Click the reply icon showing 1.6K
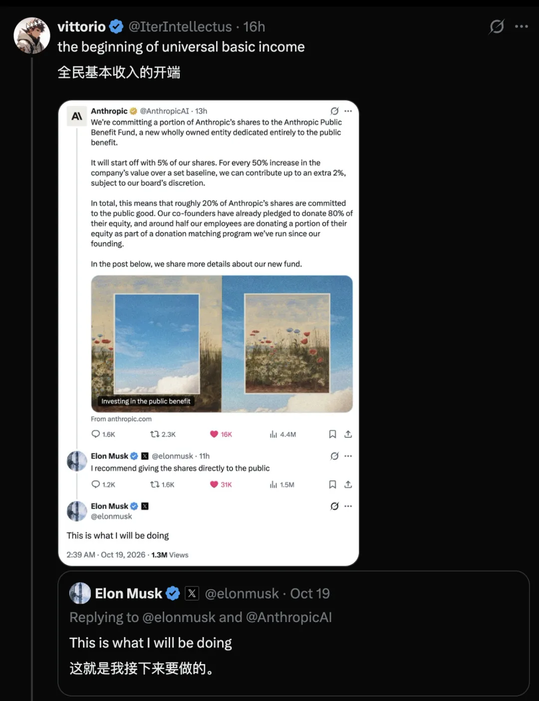The image size is (539, 701). click(x=96, y=434)
